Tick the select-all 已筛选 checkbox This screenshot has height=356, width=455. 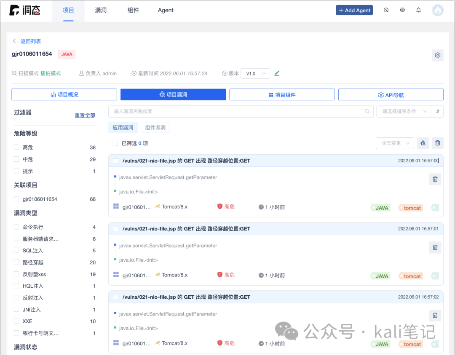(x=115, y=143)
